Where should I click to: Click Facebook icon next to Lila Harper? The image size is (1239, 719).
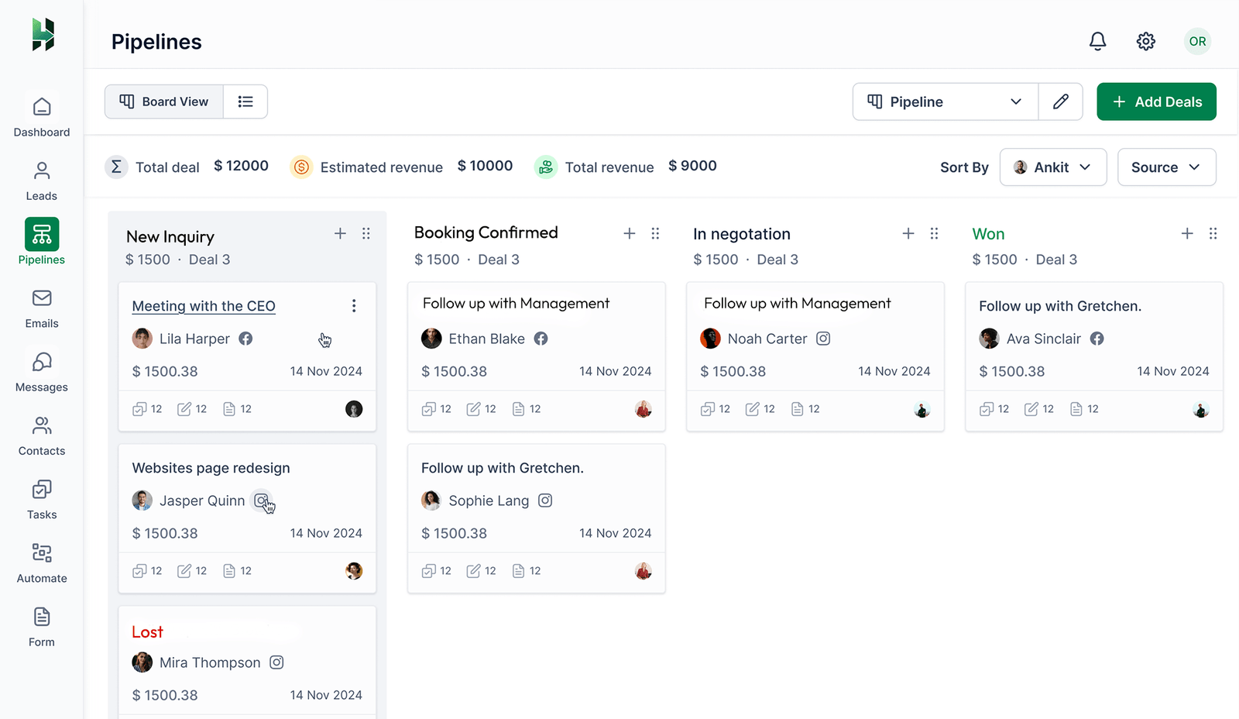tap(245, 339)
